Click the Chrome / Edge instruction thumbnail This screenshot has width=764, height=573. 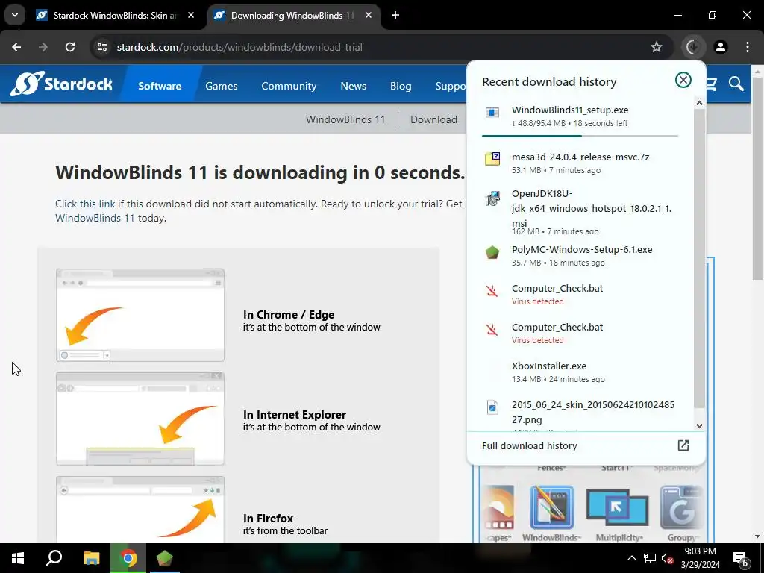(140, 315)
